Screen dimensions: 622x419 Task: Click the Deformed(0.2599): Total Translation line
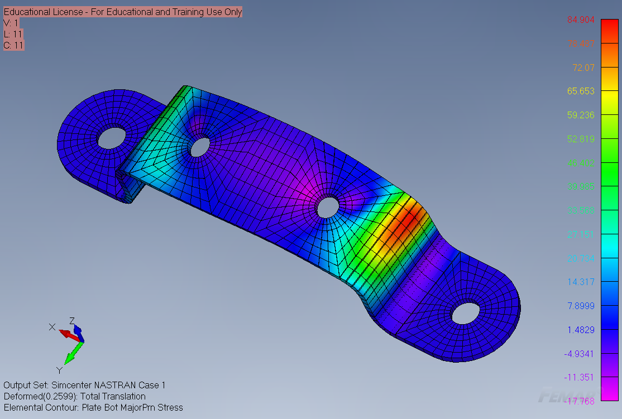click(x=75, y=396)
